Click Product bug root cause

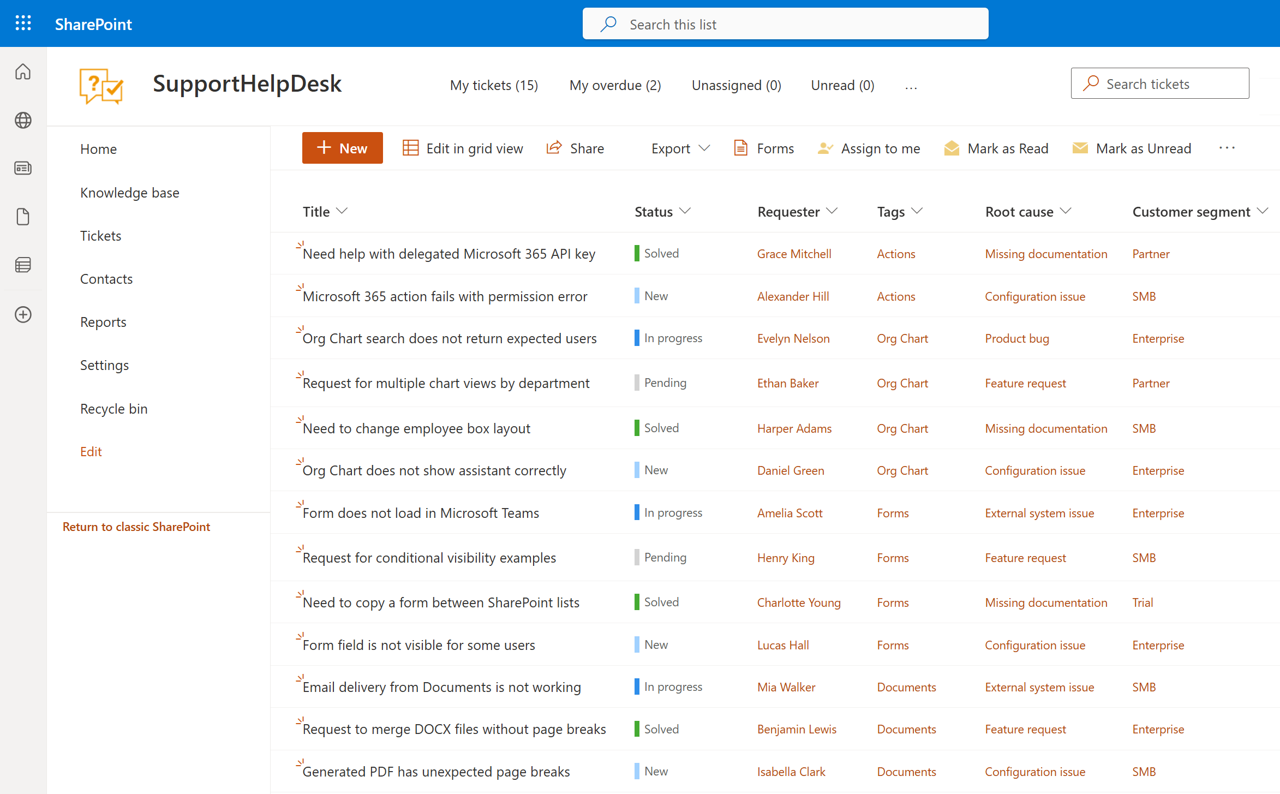point(1017,338)
